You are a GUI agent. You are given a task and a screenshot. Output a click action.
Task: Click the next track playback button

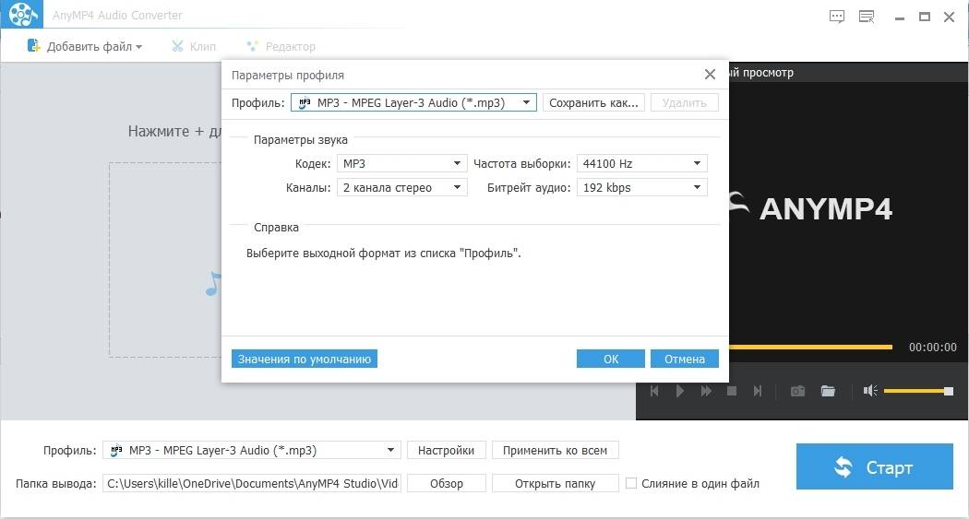757,391
